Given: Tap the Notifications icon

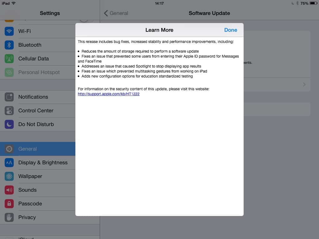Looking at the screenshot, I should point(9,97).
